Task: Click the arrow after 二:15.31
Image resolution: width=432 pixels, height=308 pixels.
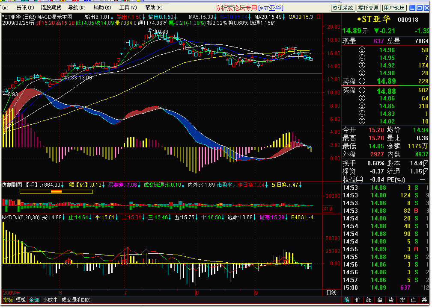Action: 143,217
